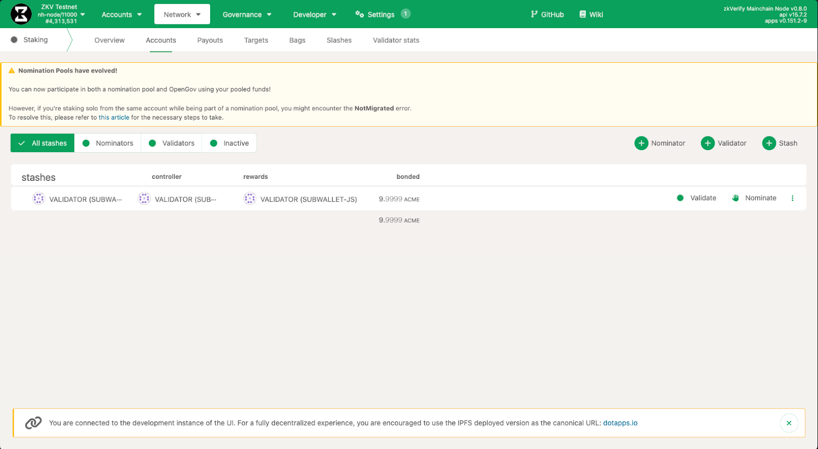The image size is (818, 449).
Task: Click the zkVerify logo icon
Action: 21,14
